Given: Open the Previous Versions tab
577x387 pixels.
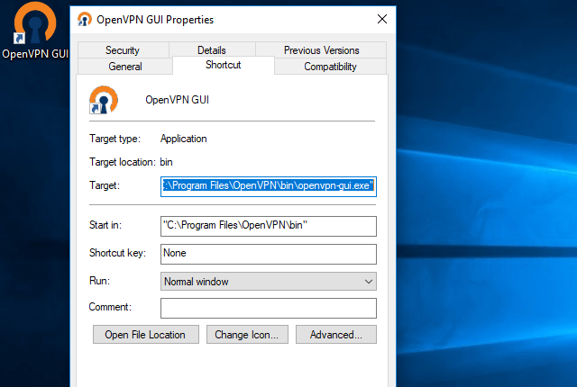Looking at the screenshot, I should pyautogui.click(x=321, y=49).
